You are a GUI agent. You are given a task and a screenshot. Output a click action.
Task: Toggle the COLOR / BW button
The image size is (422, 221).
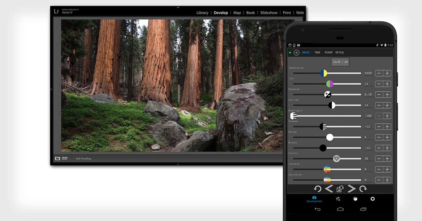[x=340, y=62]
